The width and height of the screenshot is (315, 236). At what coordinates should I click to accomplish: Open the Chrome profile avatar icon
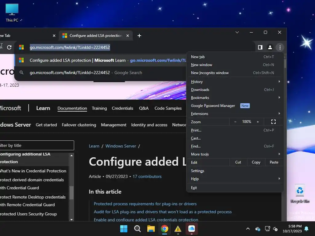[270, 47]
